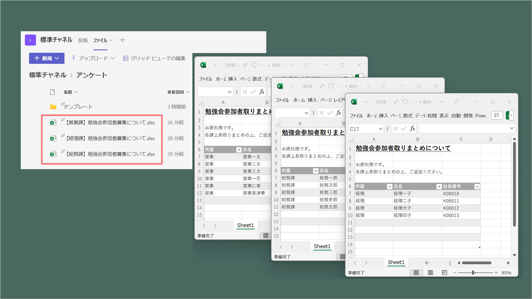This screenshot has height=299, width=532.
Task: Expand the Name Box dropdown showing C17
Action: (380, 129)
